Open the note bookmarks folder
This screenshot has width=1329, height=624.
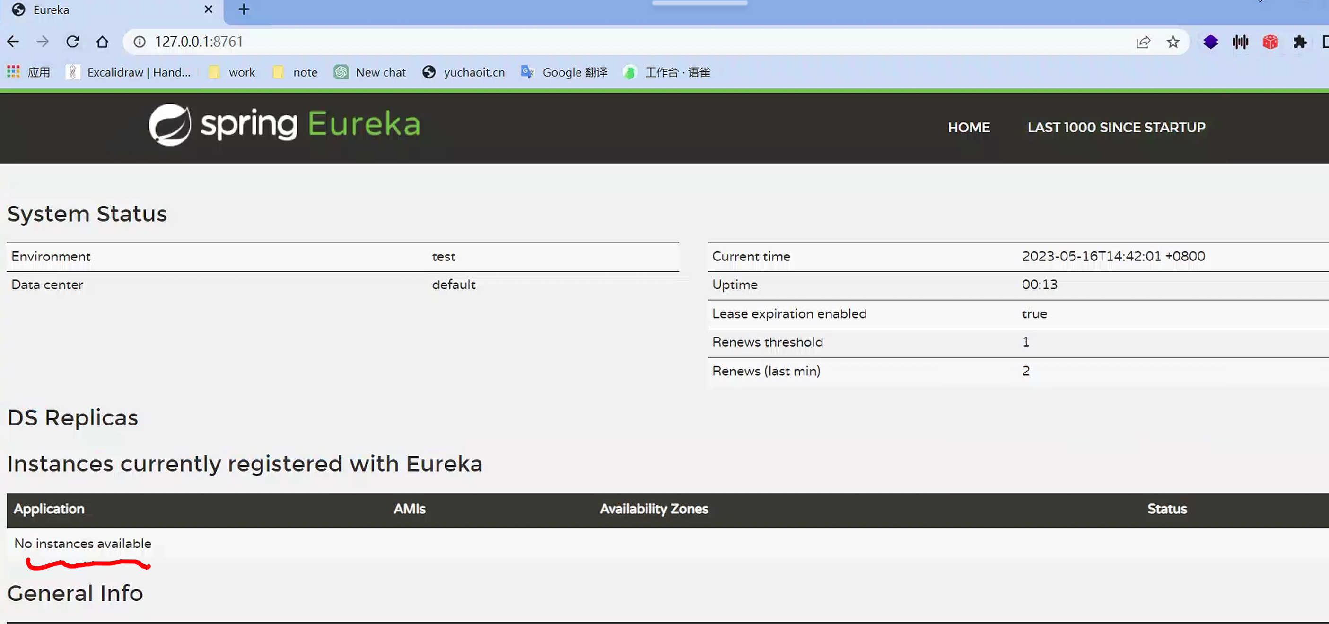(x=296, y=72)
